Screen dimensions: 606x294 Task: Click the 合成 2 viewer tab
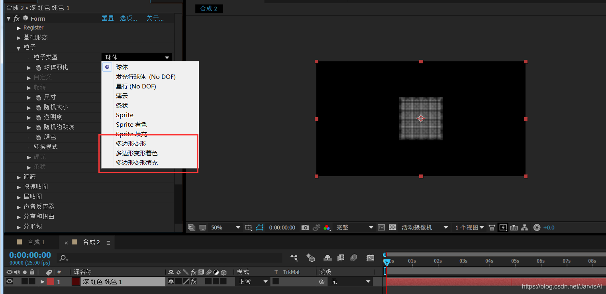click(x=209, y=8)
